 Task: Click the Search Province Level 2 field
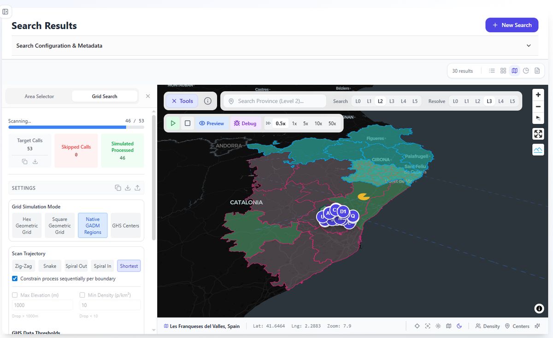275,101
